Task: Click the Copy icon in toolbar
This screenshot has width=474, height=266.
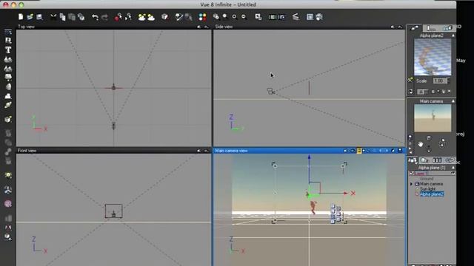Action: pyautogui.click(x=62, y=17)
